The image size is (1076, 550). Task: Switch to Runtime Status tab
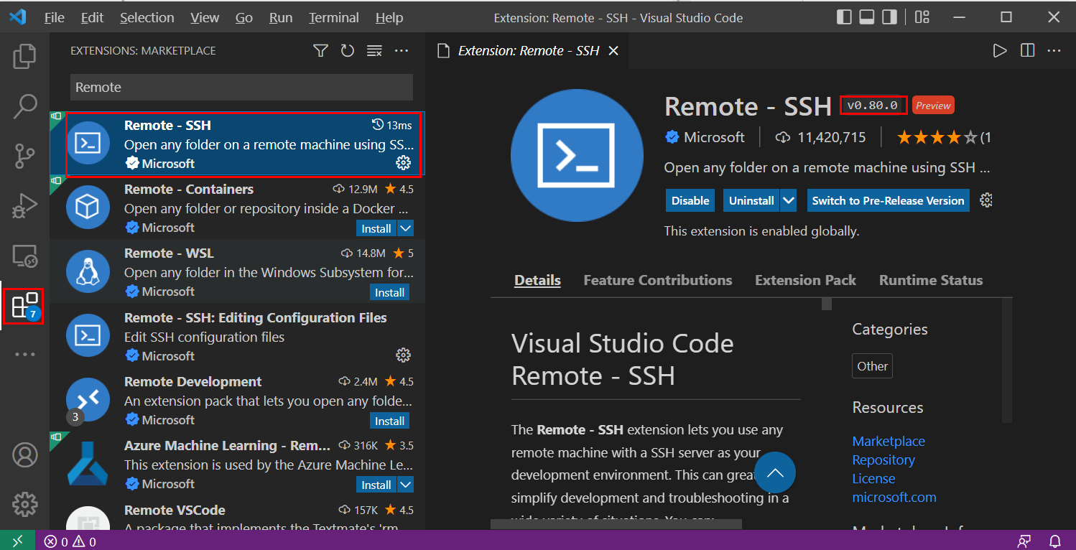pos(931,280)
